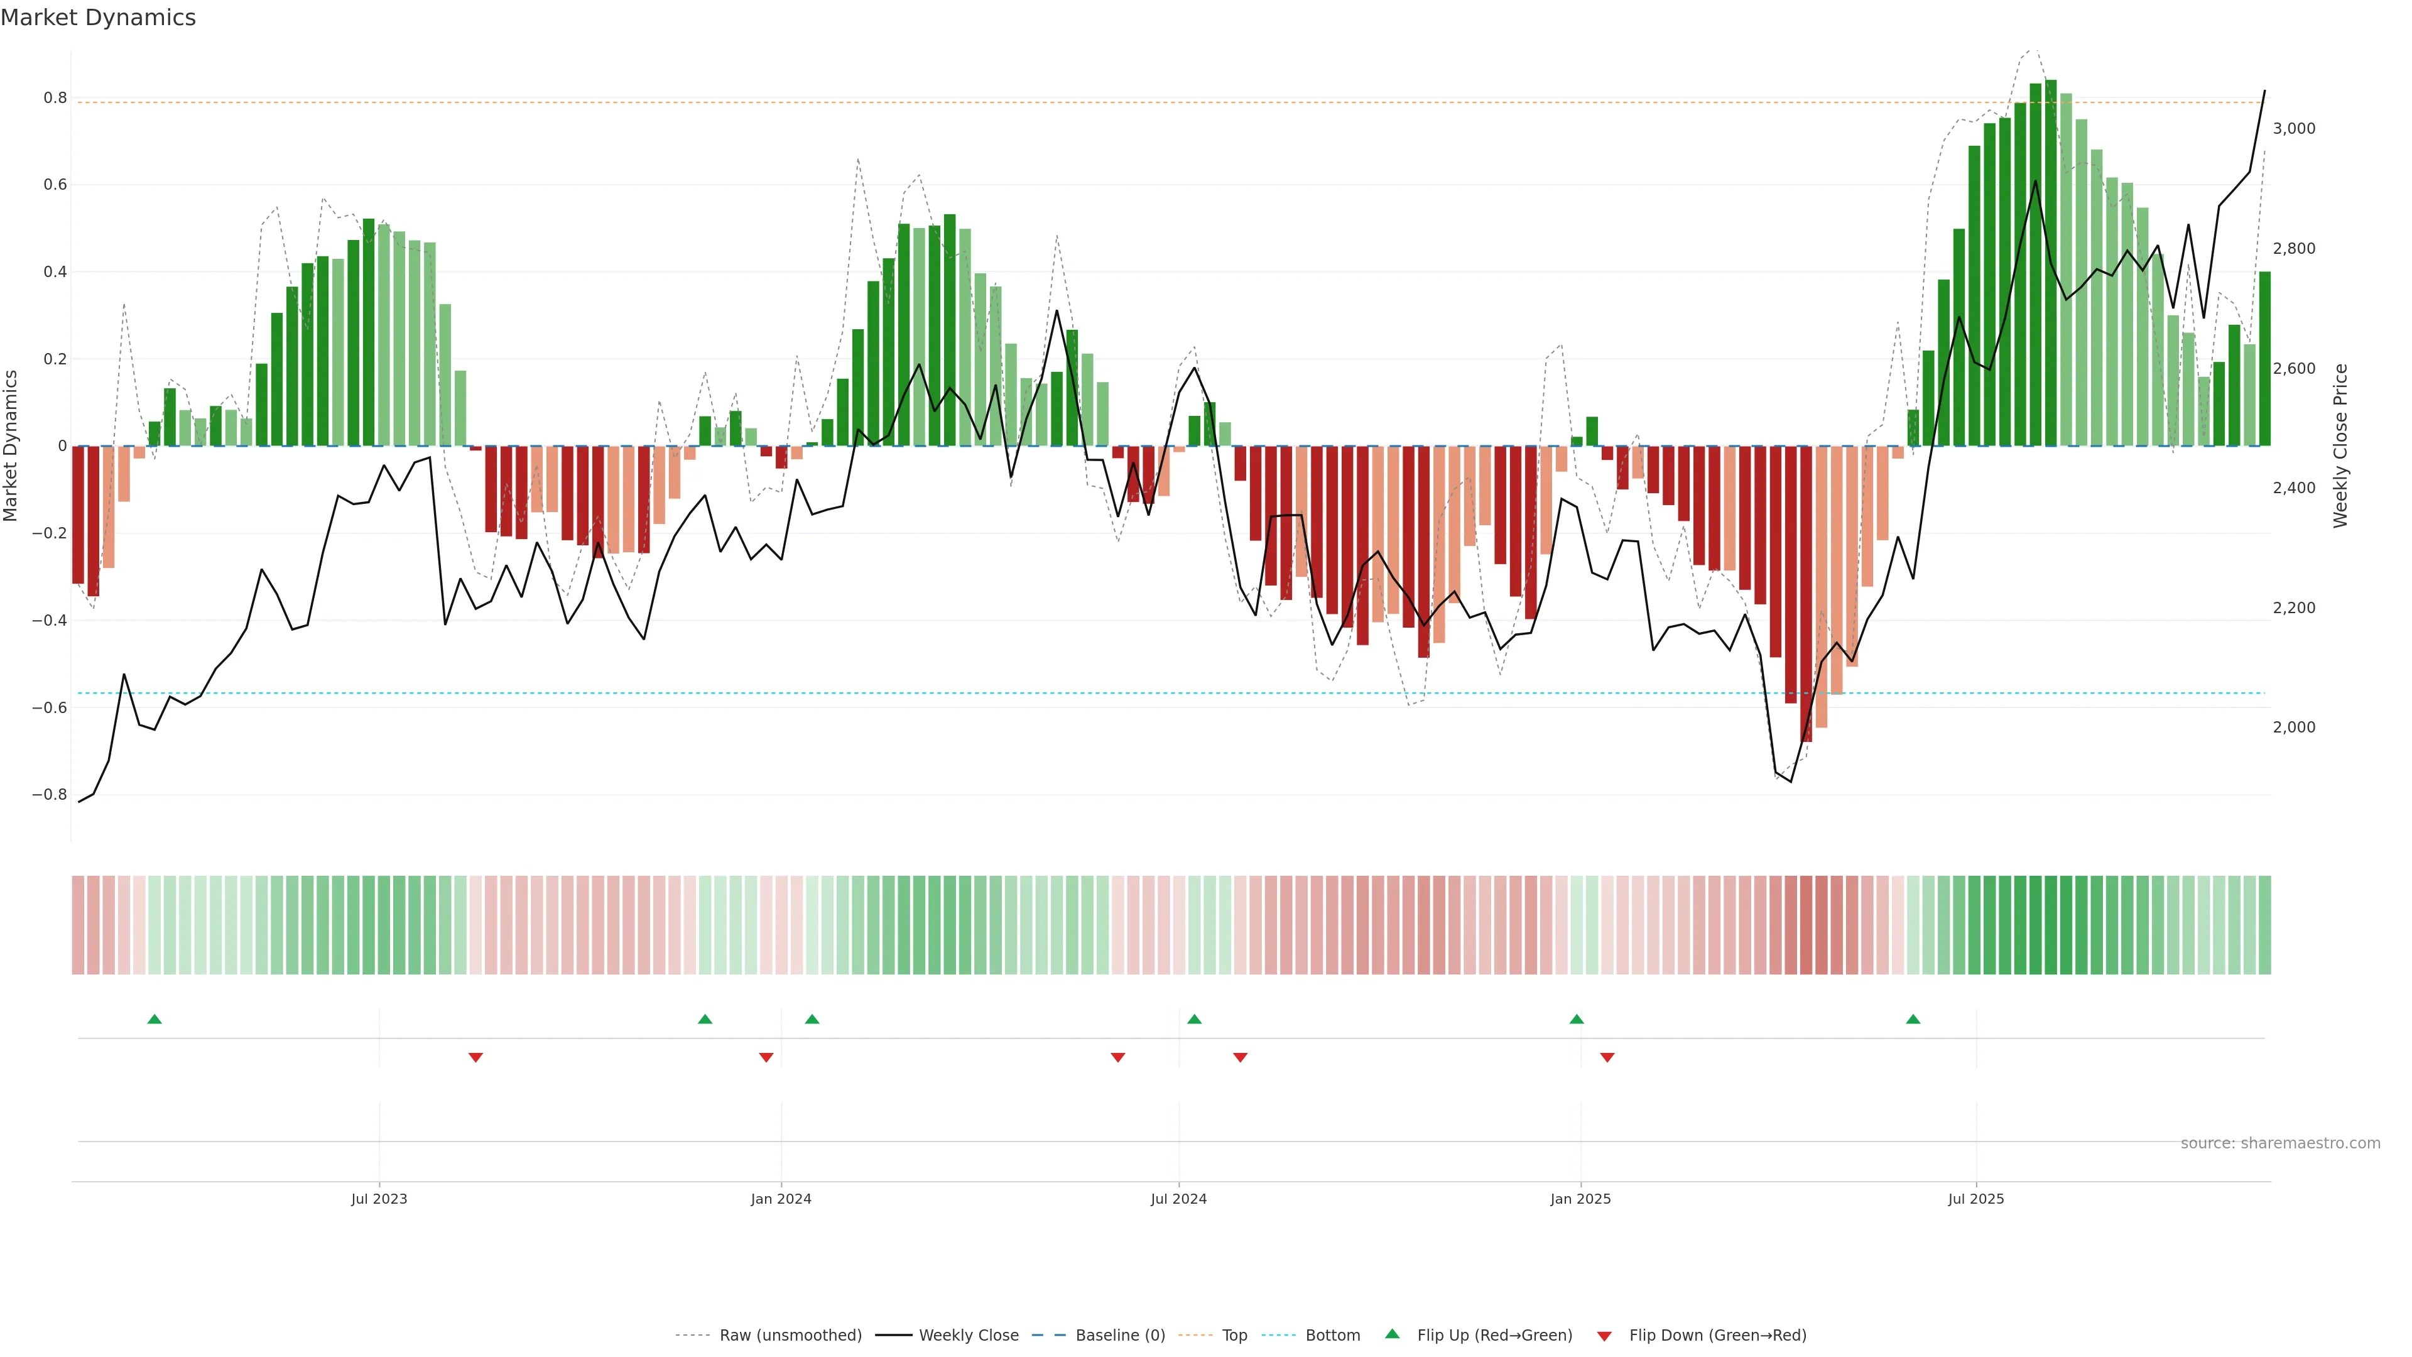Click the flip-up triangle just after Jan 2024
2412x1357 pixels.
click(812, 1019)
